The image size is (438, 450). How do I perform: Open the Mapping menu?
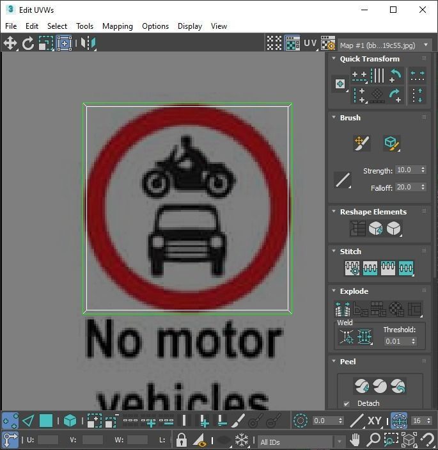(118, 26)
